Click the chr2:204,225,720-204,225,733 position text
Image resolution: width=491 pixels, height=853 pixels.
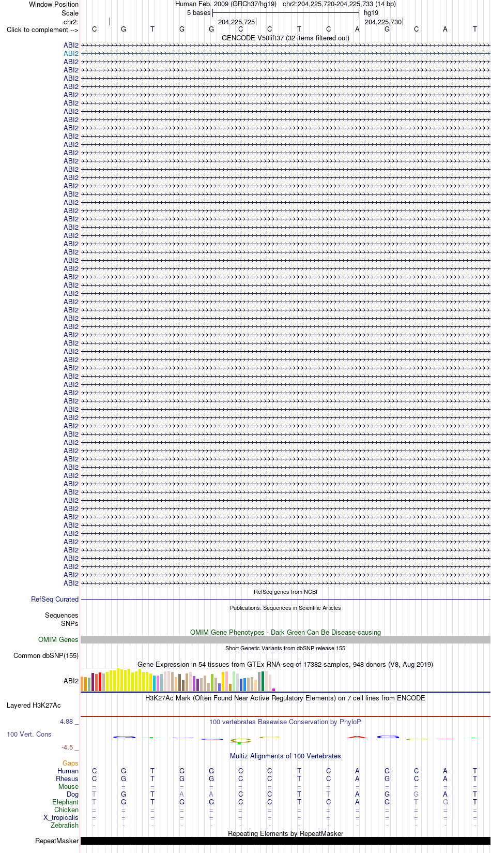[x=339, y=4]
